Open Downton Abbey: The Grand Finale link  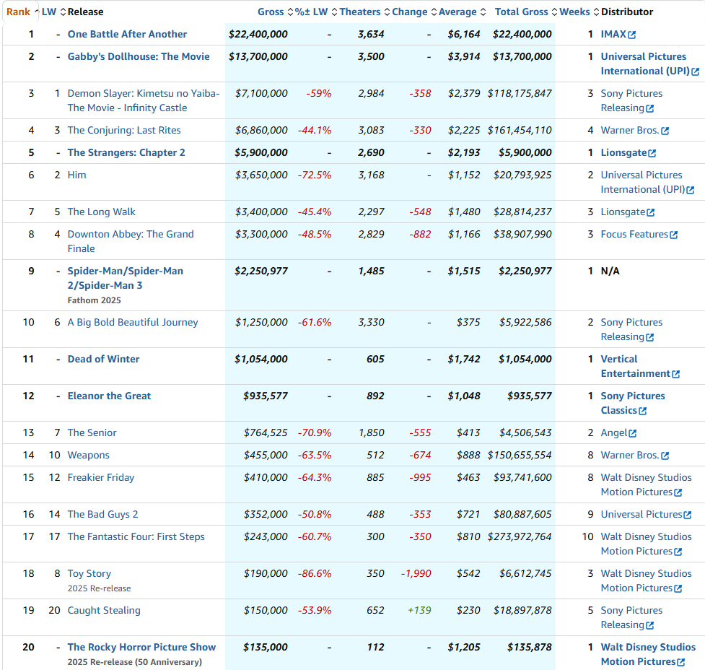pos(131,242)
